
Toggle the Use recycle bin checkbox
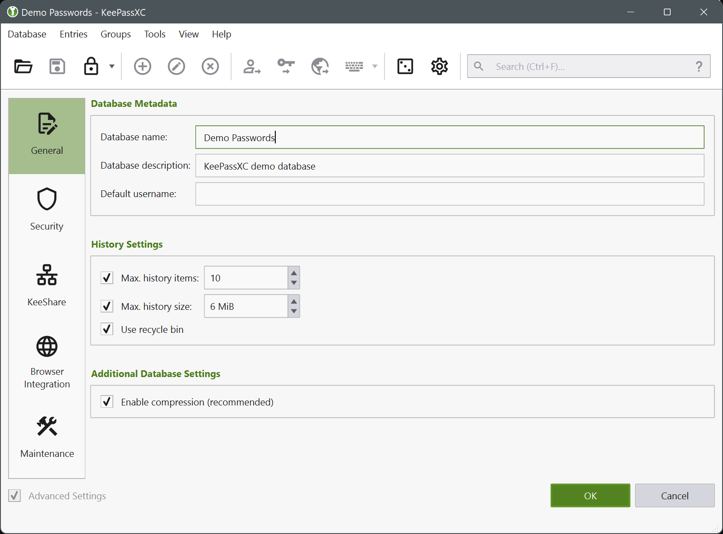107,329
